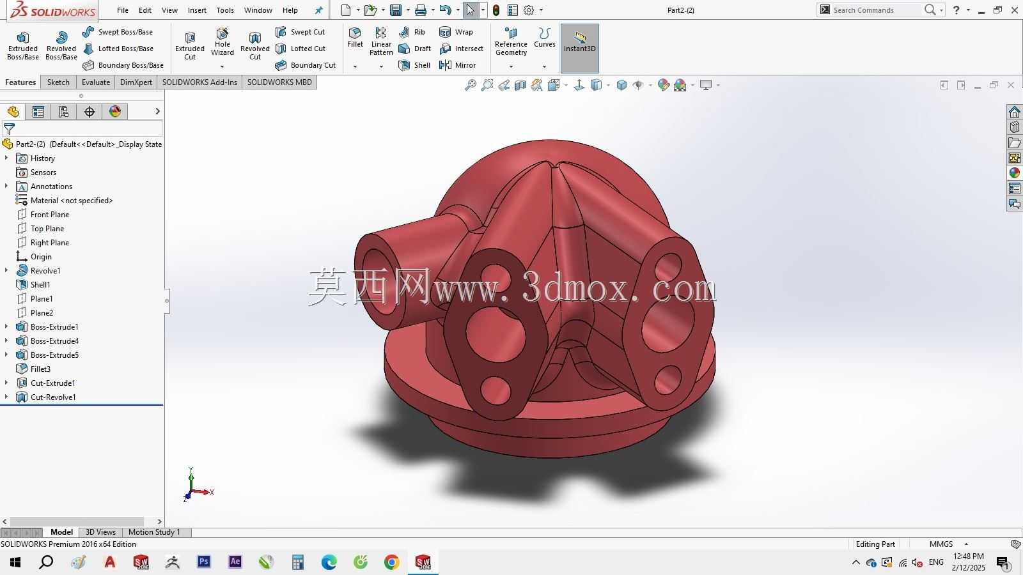Select Fillet3 in the feature tree

pos(40,369)
